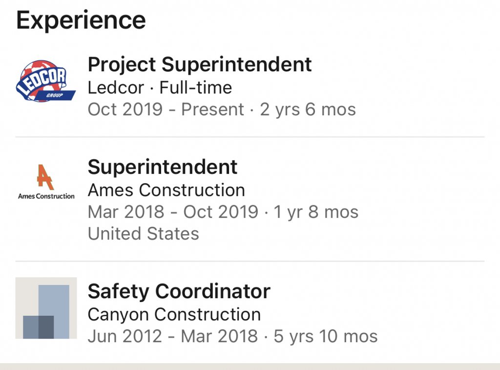The height and width of the screenshot is (370, 500).
Task: Click the 5 yrs 10 mos duration
Action: 326,336
